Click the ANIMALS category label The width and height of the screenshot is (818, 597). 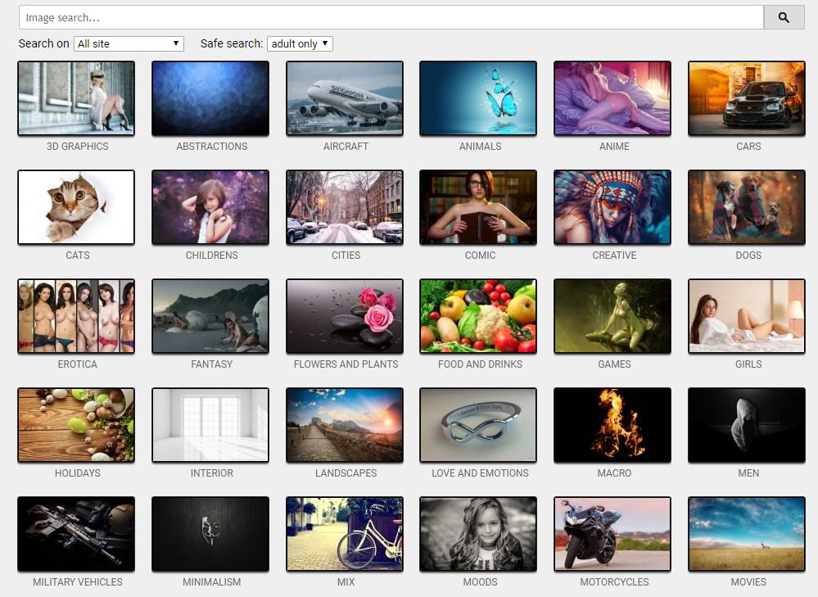[480, 147]
